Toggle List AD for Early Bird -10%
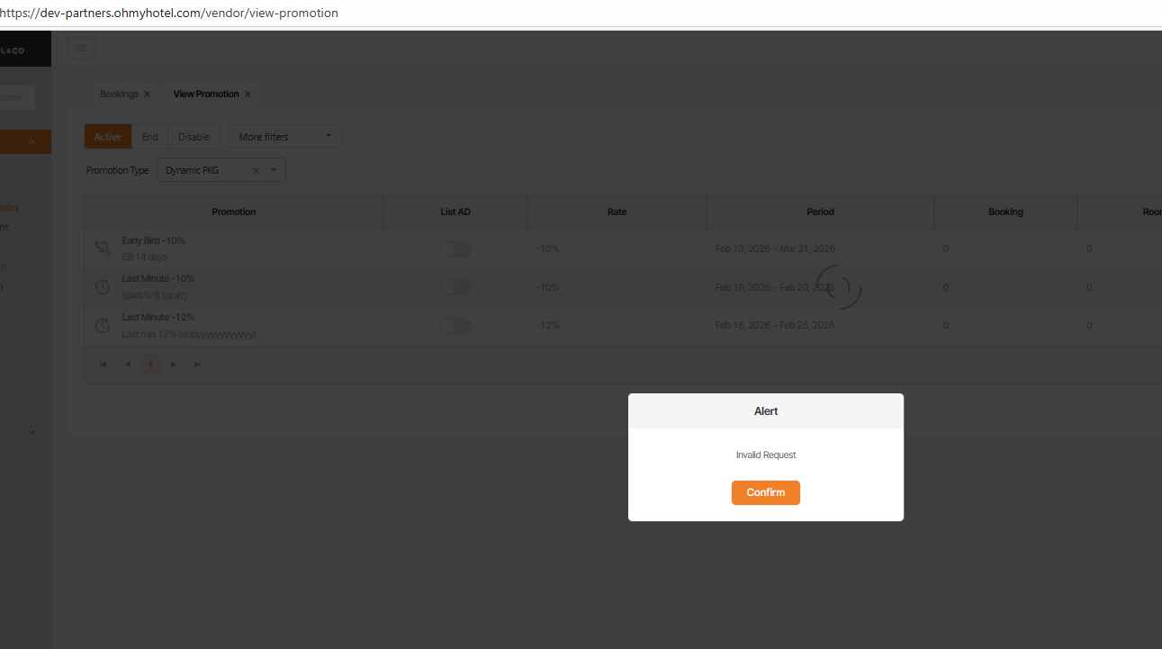The width and height of the screenshot is (1162, 649). click(x=455, y=248)
